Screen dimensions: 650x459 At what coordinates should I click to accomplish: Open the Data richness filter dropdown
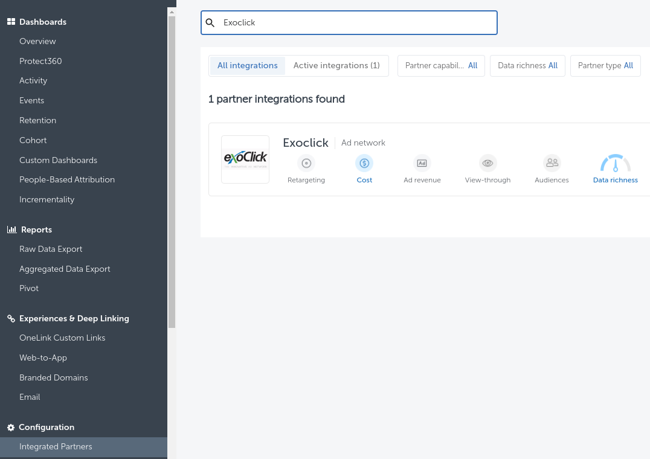tap(527, 66)
